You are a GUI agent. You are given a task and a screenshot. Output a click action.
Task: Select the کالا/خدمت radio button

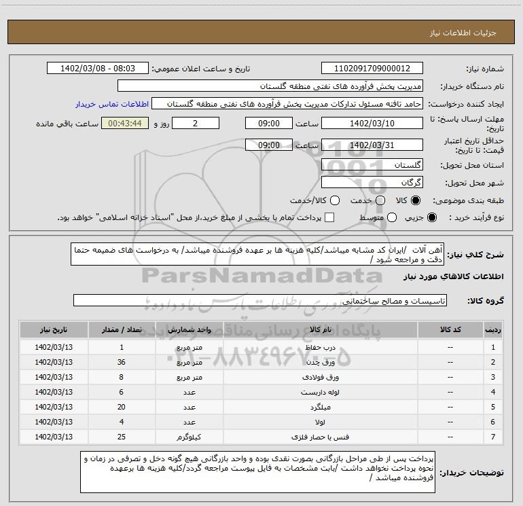click(x=335, y=200)
